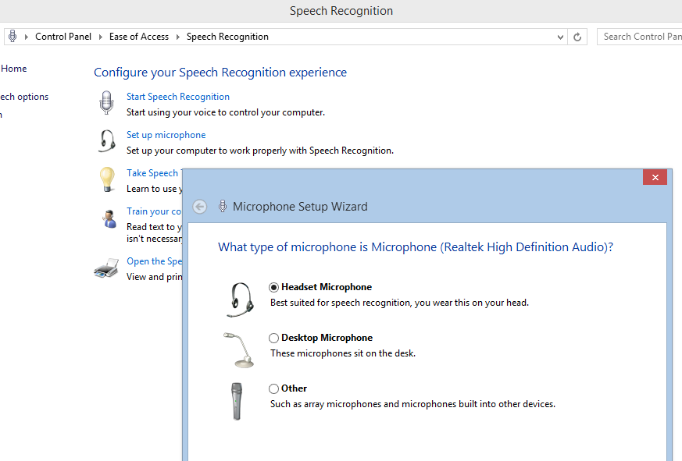
Task: Click the Speech Recognition icon in the address bar
Action: click(x=11, y=36)
